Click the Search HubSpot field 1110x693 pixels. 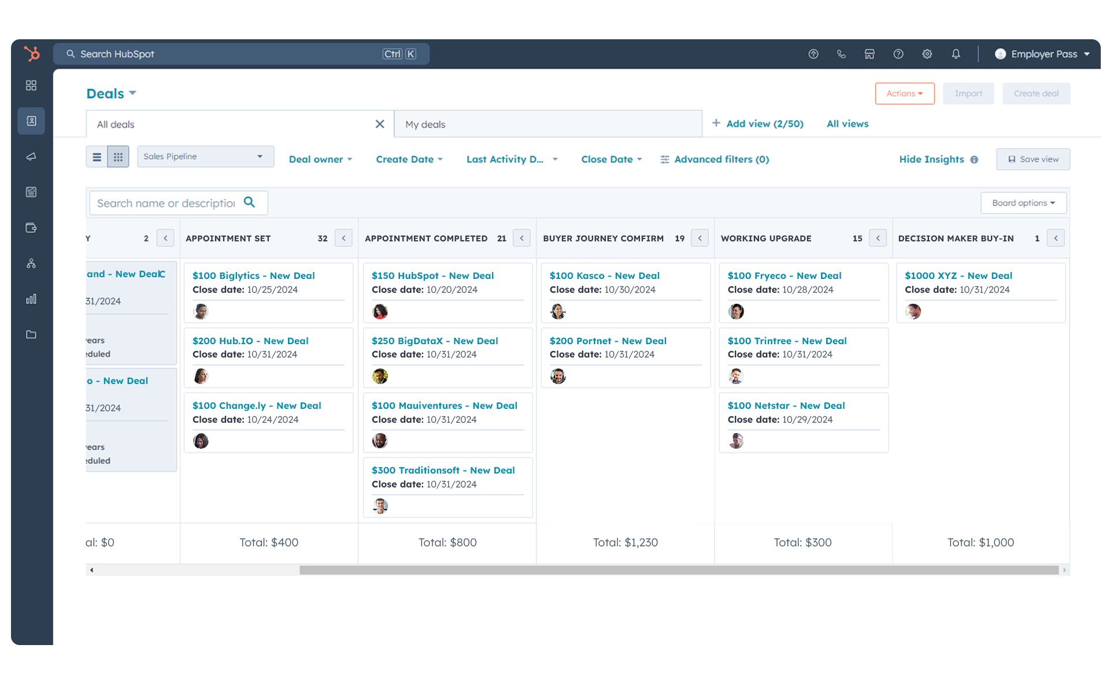click(241, 54)
